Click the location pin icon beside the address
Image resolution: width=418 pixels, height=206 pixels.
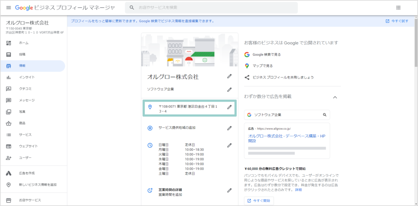[x=150, y=107]
